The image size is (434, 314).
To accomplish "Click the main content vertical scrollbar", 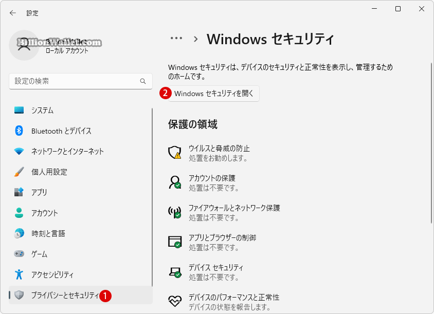I will tap(431, 143).
